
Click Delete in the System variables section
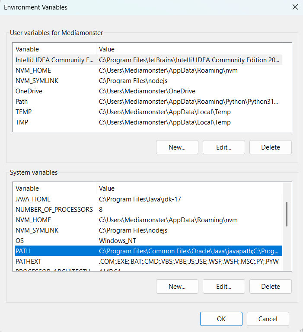pos(271,286)
